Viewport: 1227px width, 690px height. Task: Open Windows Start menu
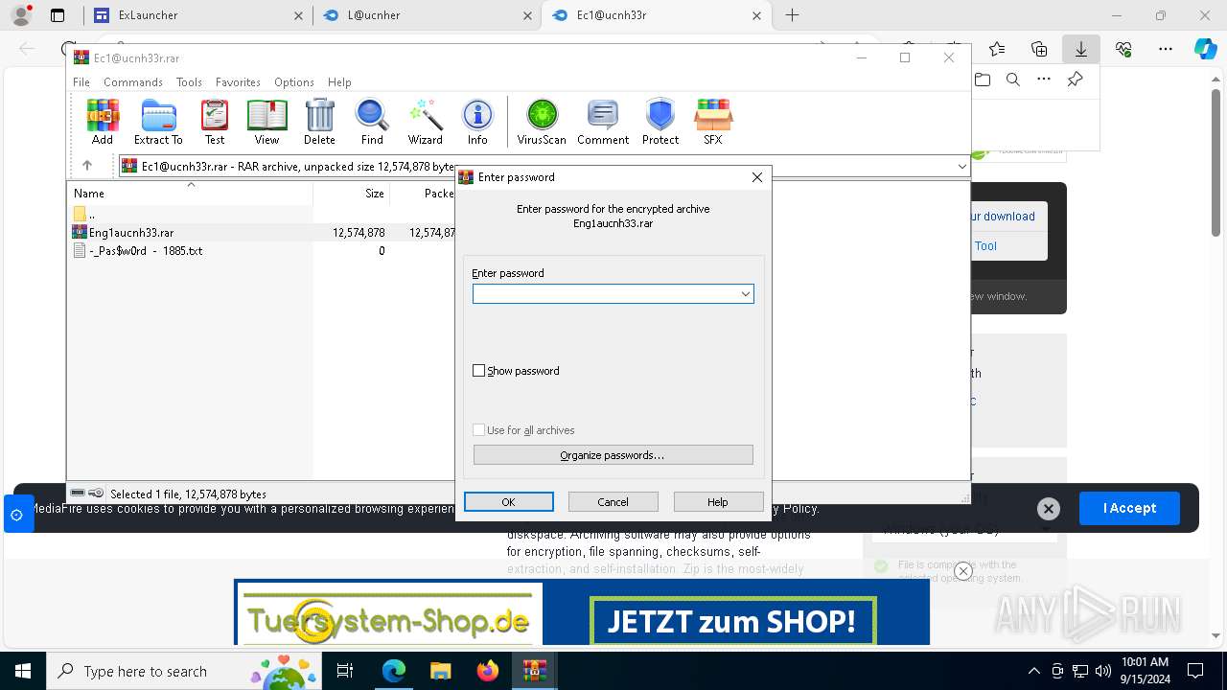(23, 671)
